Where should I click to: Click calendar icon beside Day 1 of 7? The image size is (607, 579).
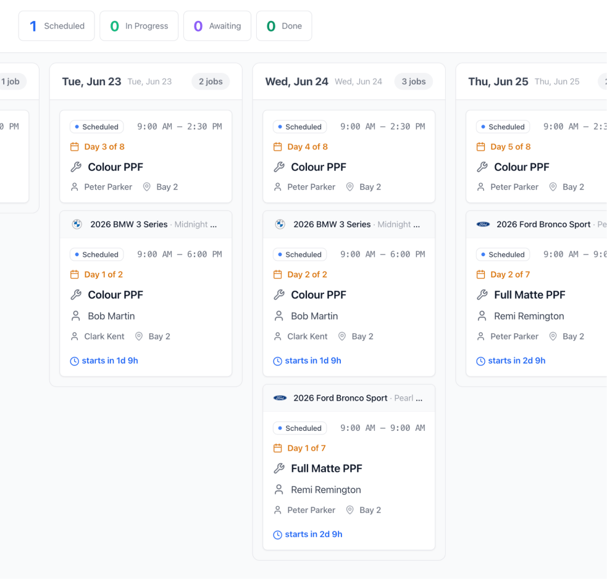click(277, 449)
